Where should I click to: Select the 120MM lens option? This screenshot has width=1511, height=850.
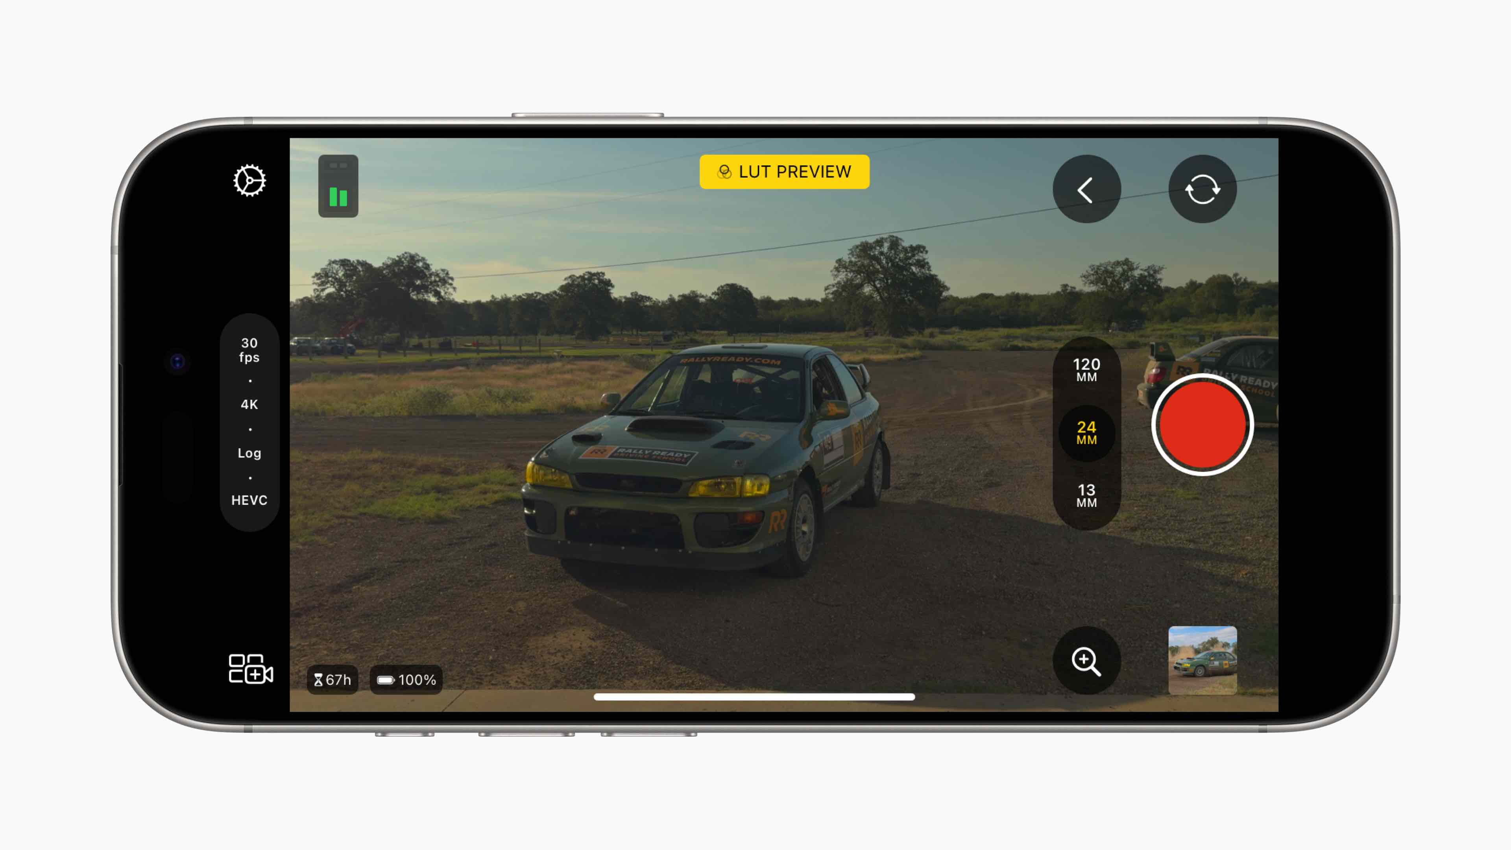pos(1086,370)
